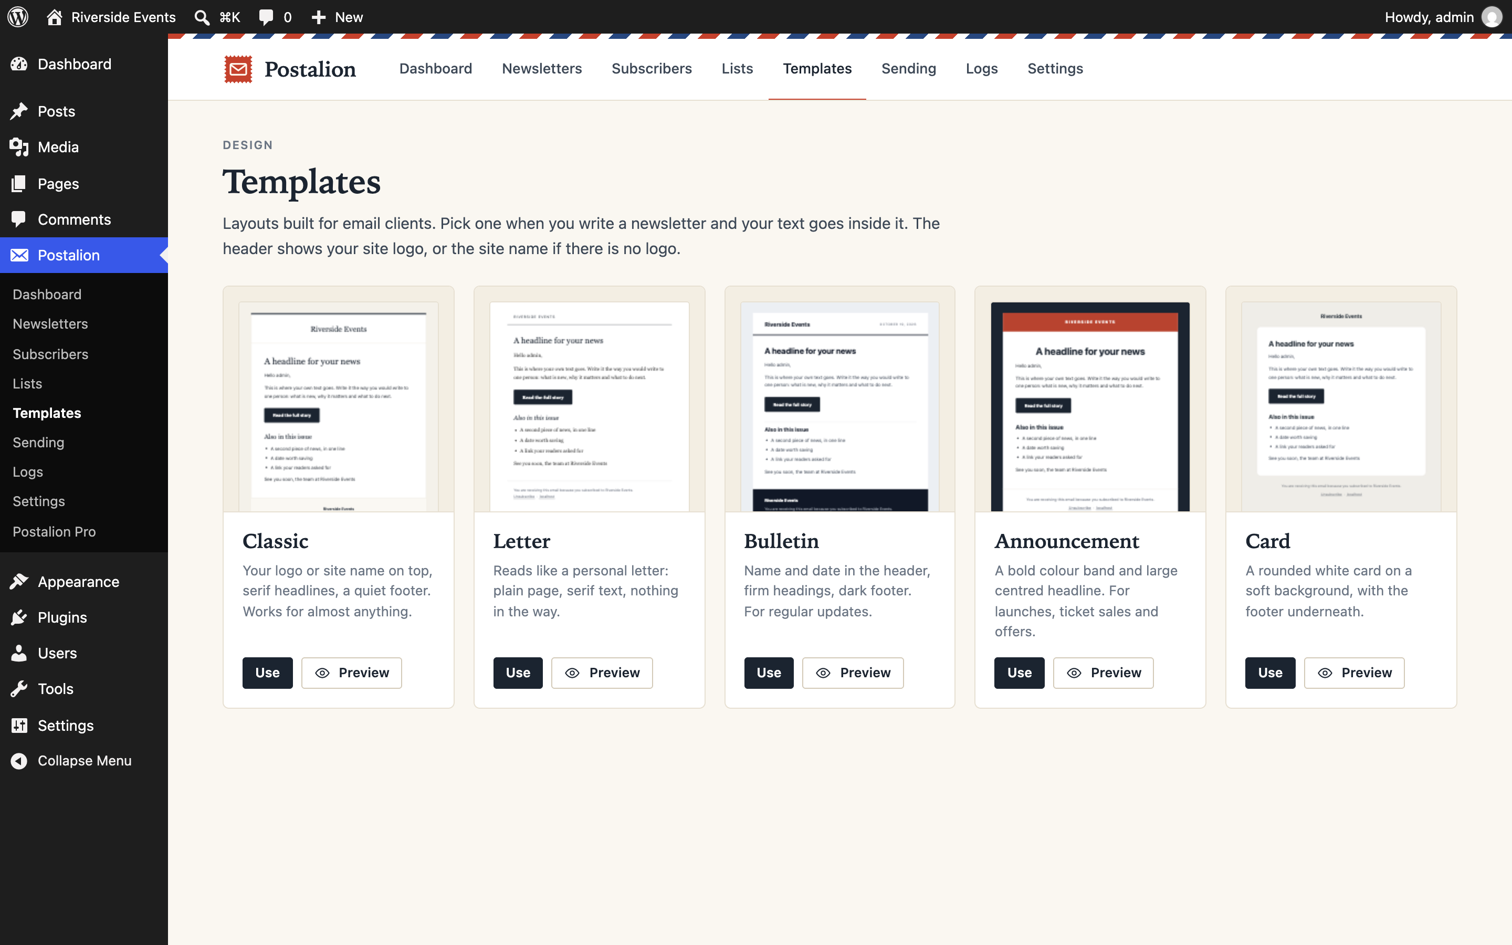The width and height of the screenshot is (1512, 945).
Task: Click the Pages icon in sidebar
Action: (x=19, y=183)
